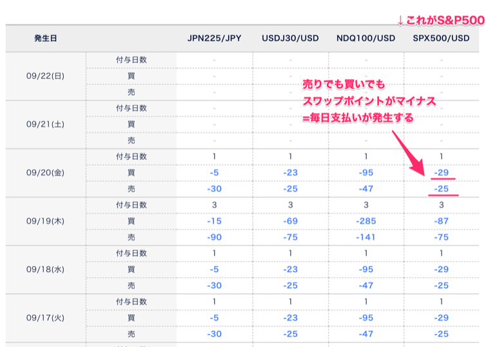Click the USDJ30/USD column header
This screenshot has height=347, width=490.
coord(290,39)
